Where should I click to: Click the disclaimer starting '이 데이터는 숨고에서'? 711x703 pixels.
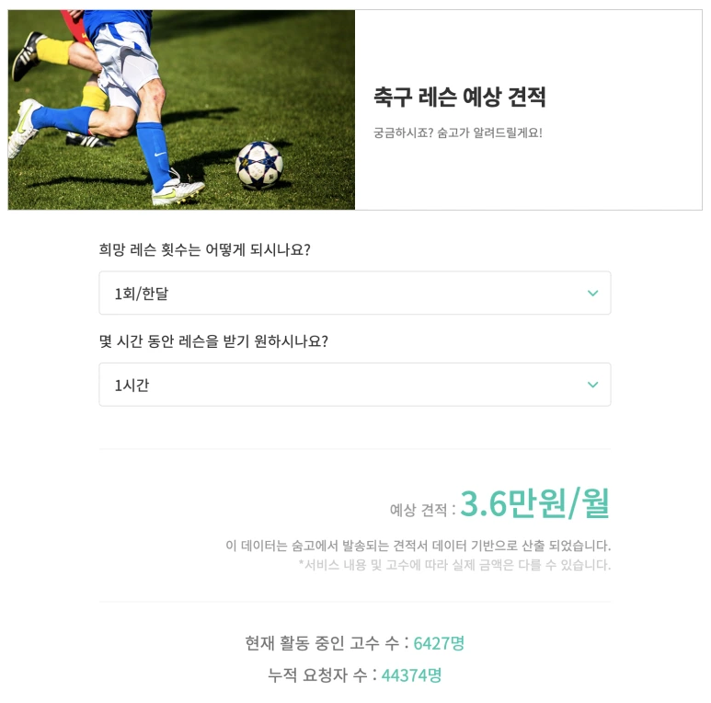(x=419, y=546)
